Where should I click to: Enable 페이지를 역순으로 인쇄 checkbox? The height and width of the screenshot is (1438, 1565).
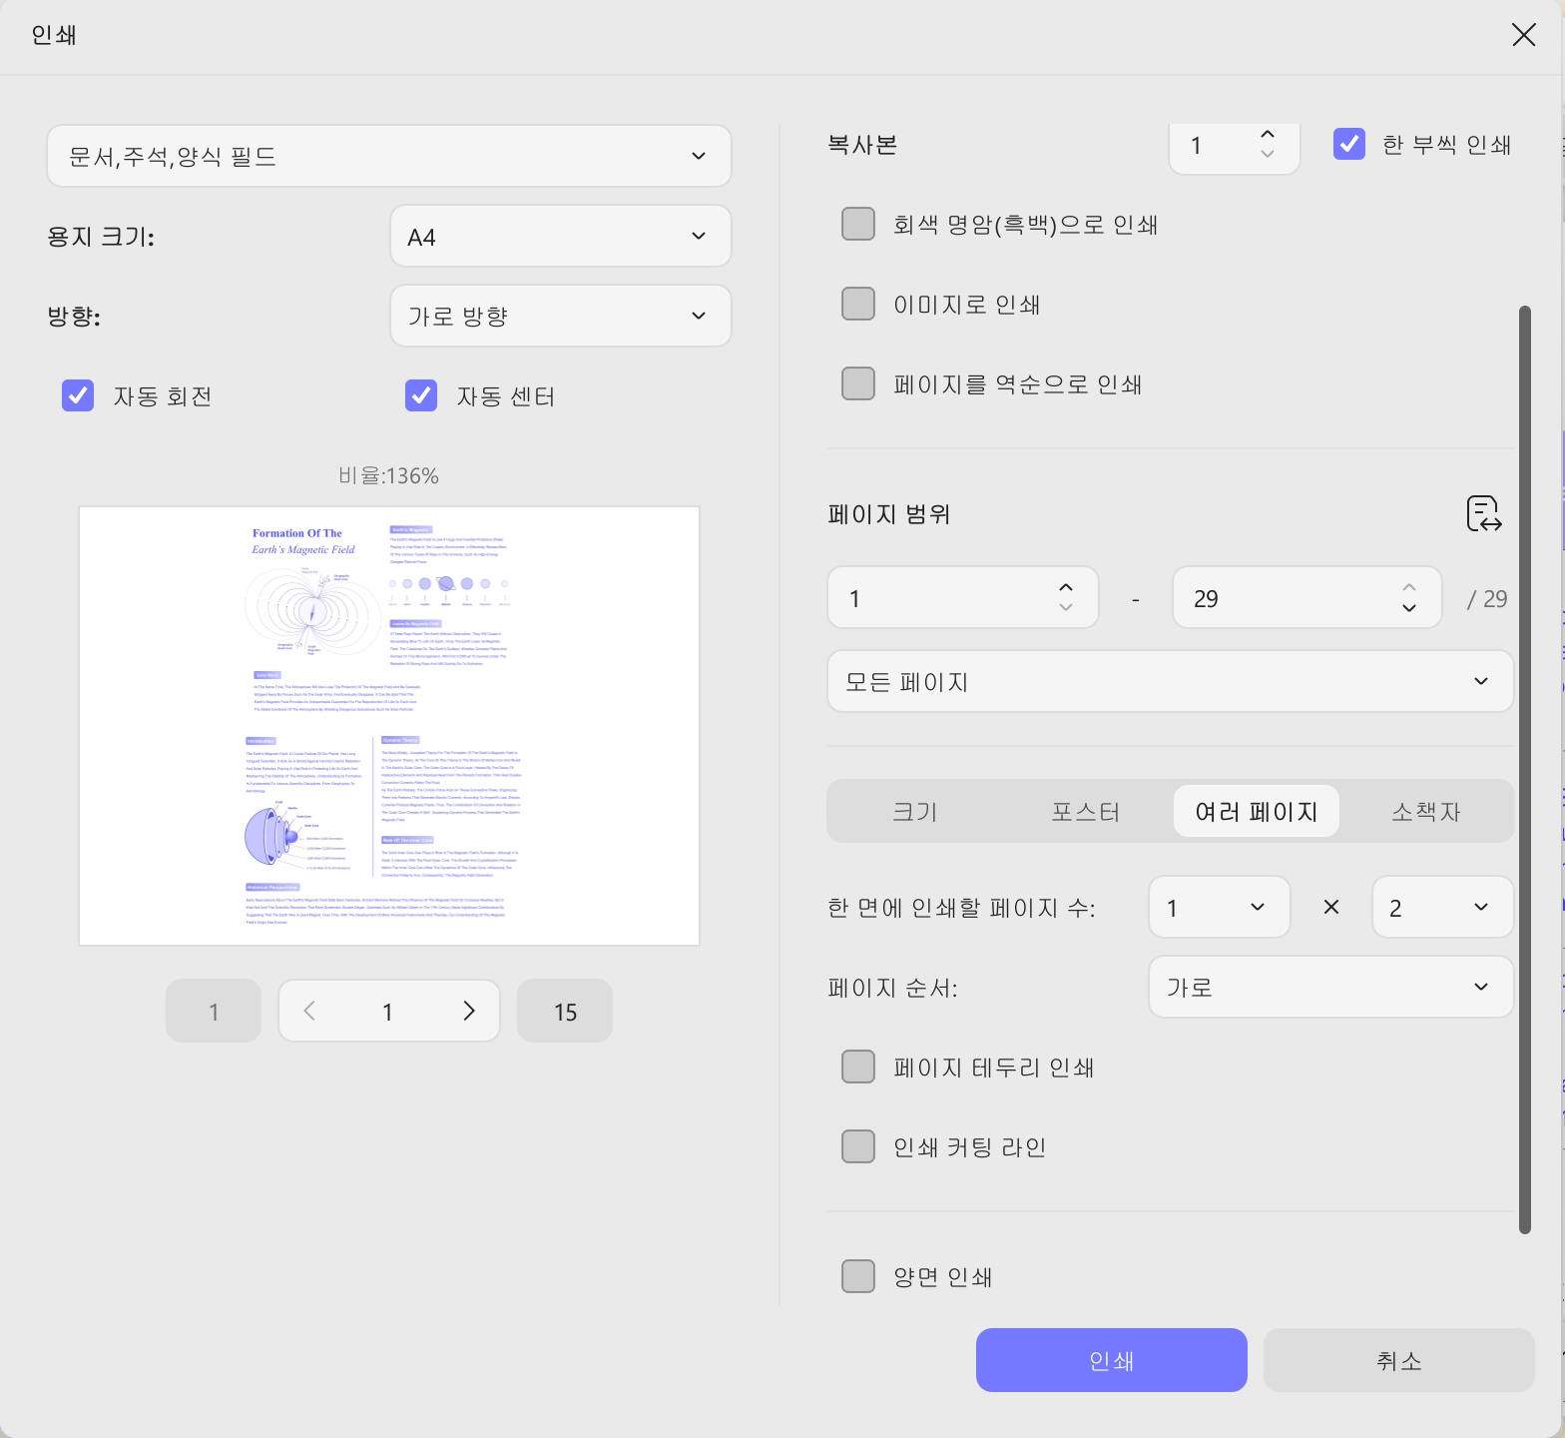[858, 383]
